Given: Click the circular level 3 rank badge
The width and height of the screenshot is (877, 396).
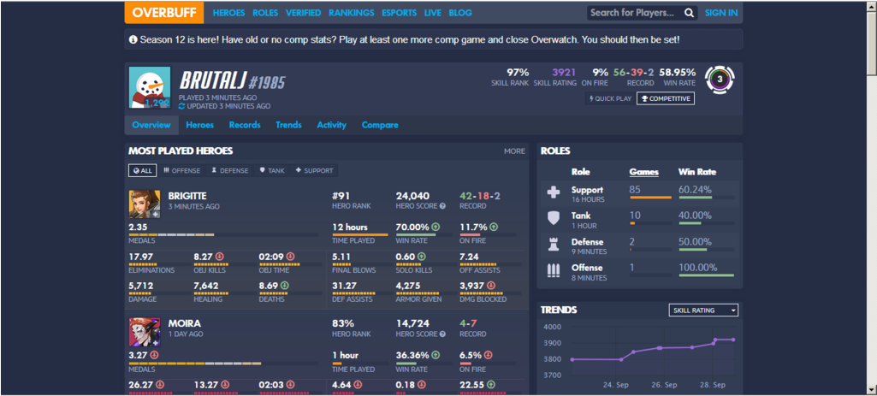Looking at the screenshot, I should 720,80.
